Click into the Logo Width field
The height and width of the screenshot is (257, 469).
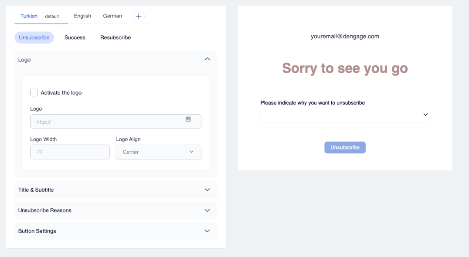point(70,152)
